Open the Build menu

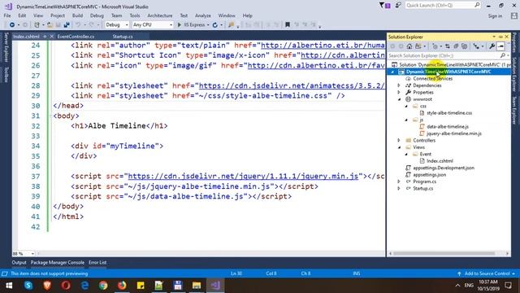pos(77,15)
